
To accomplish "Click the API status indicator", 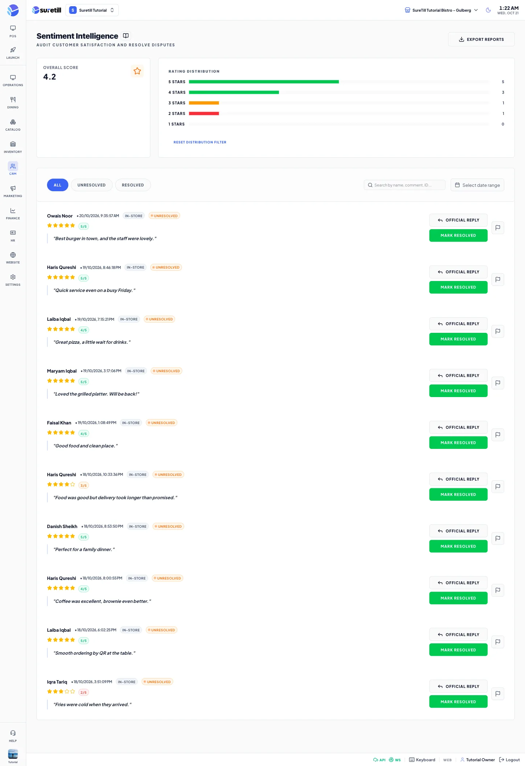I will (x=379, y=760).
